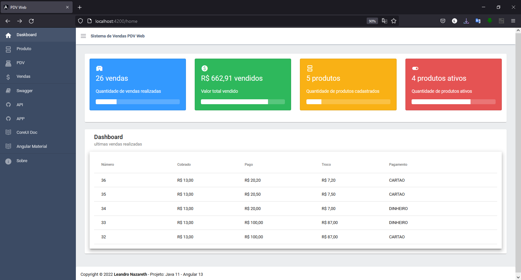
Task: Click the Pocket save icon
Action: [443, 21]
